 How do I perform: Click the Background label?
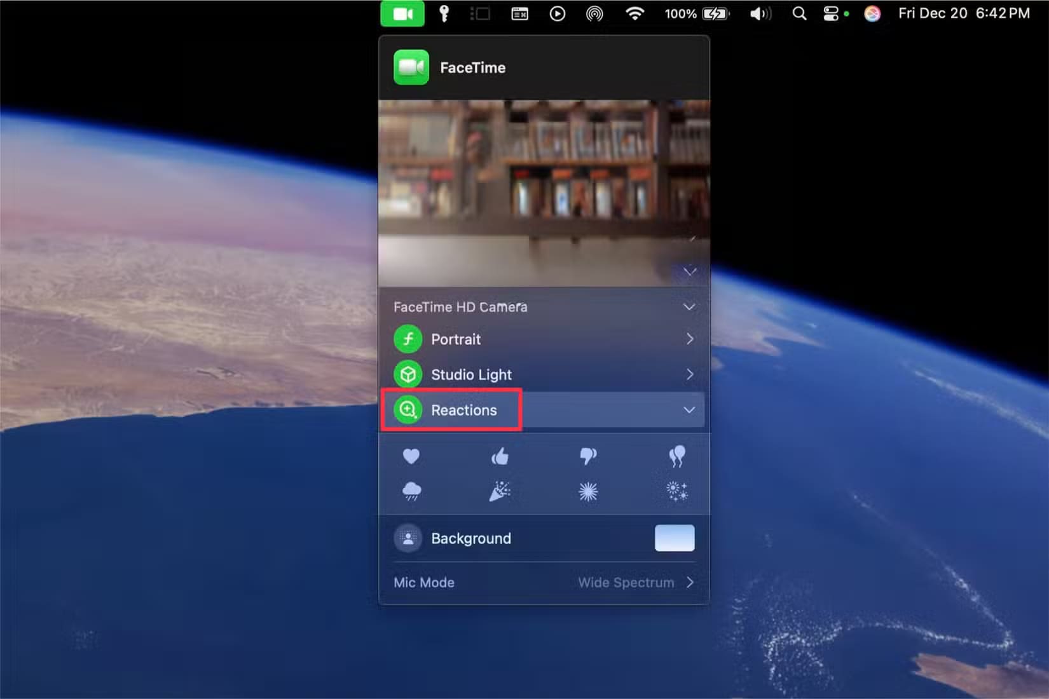[x=471, y=538]
